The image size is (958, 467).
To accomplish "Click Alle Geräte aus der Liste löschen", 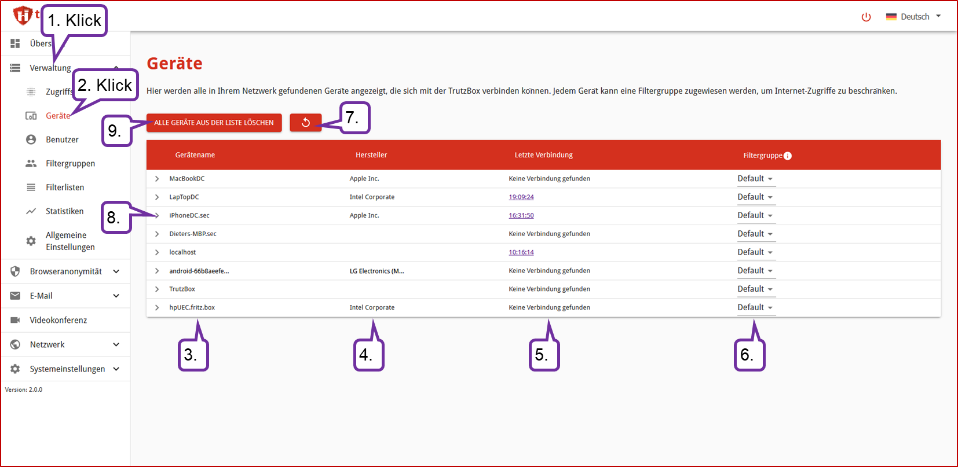I will [214, 123].
